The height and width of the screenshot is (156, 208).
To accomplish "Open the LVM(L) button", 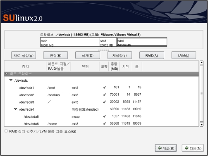I will pyautogui.click(x=184, y=55).
